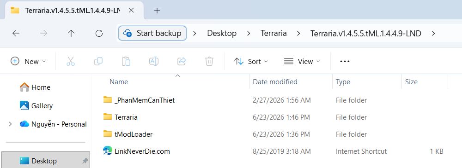
Task: Expand the chevron after Terraria.v1.4.5.5.tML.1.4.4.9-LND in address bar
Action: tap(433, 34)
